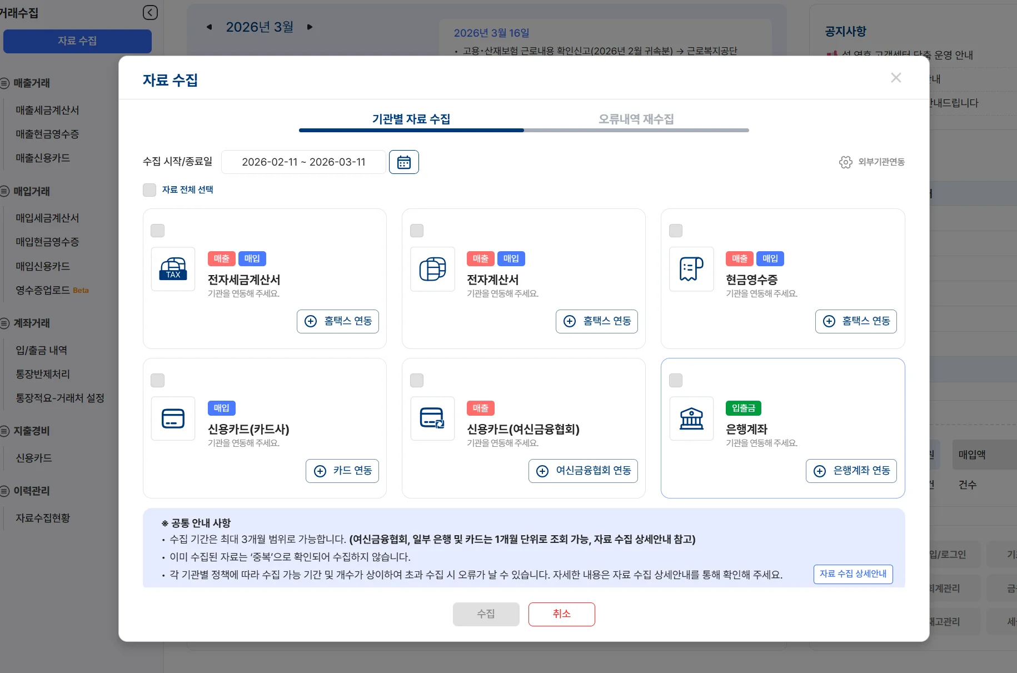1017x673 pixels.
Task: Go to previous month arrow in calendar
Action: tap(209, 27)
